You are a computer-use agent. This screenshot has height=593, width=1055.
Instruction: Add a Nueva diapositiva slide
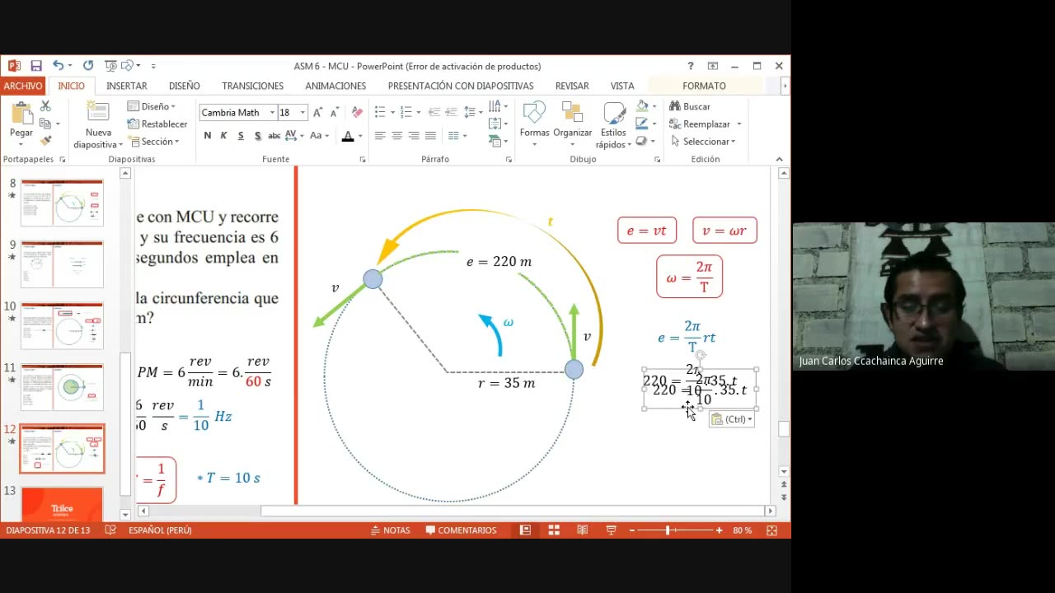pyautogui.click(x=98, y=125)
